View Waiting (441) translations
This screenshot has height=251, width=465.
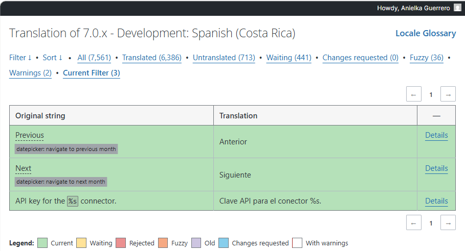pos(289,58)
